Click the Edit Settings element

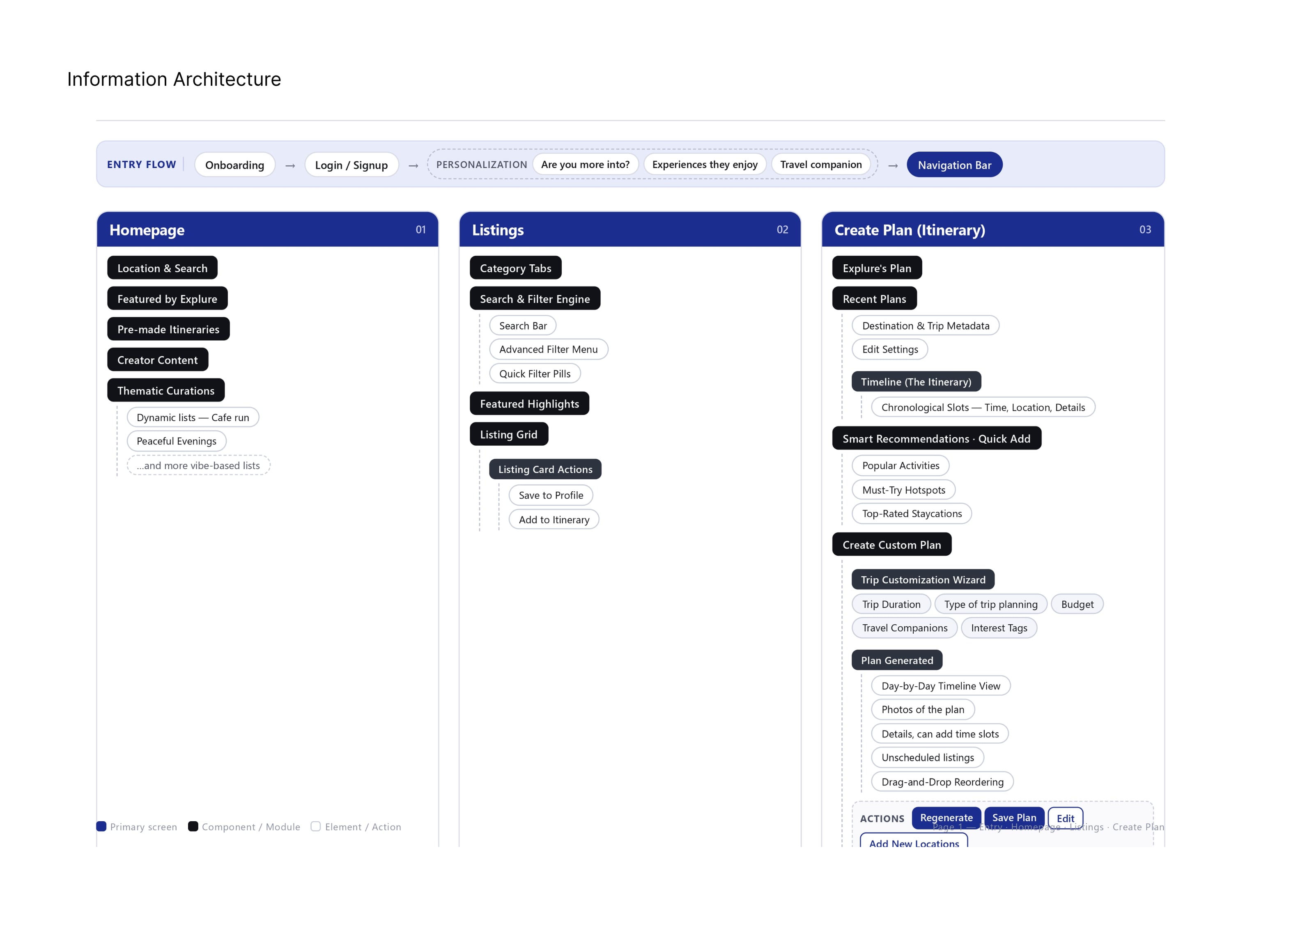(x=890, y=349)
